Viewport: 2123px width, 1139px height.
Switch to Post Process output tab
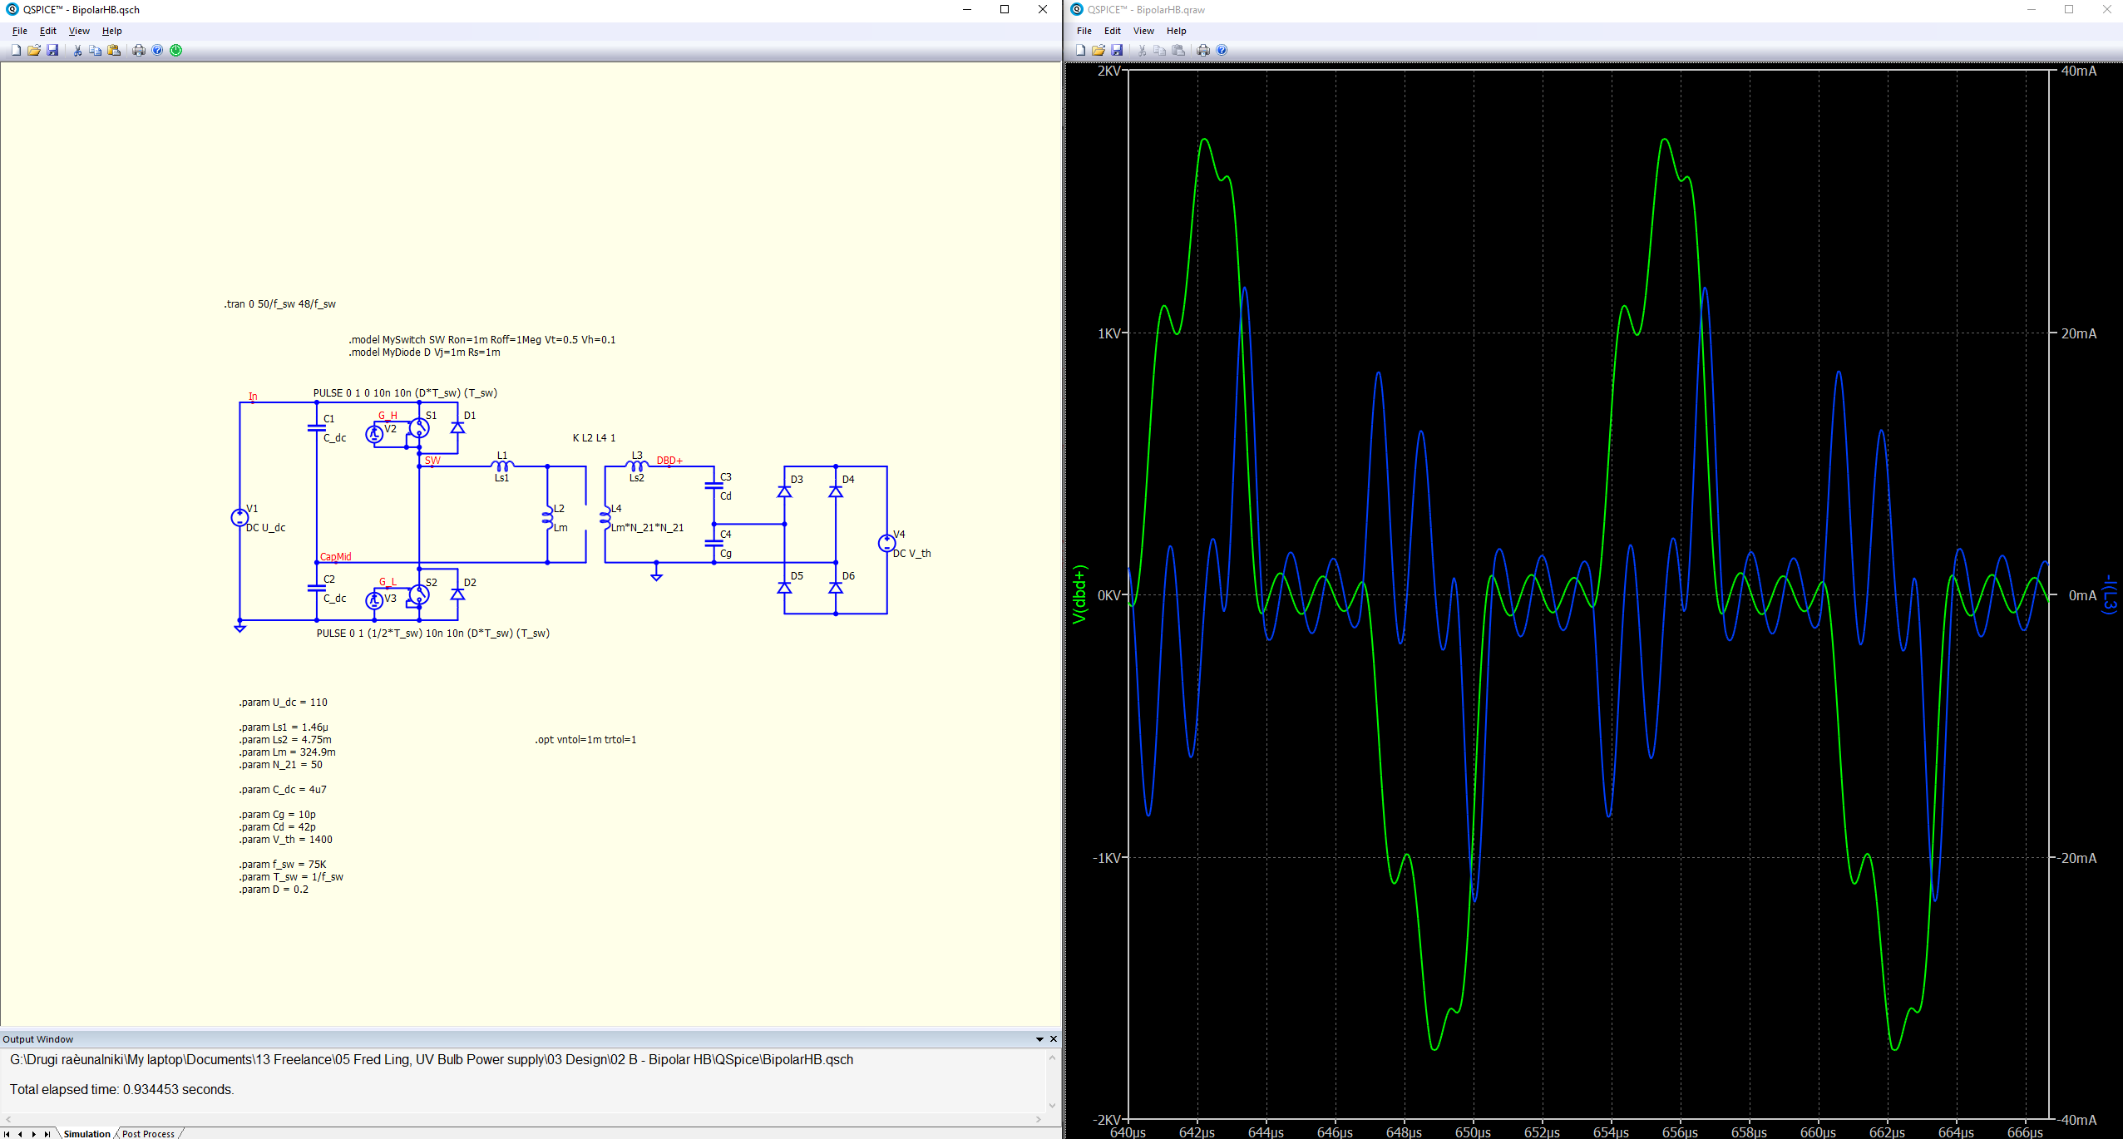coord(148,1134)
